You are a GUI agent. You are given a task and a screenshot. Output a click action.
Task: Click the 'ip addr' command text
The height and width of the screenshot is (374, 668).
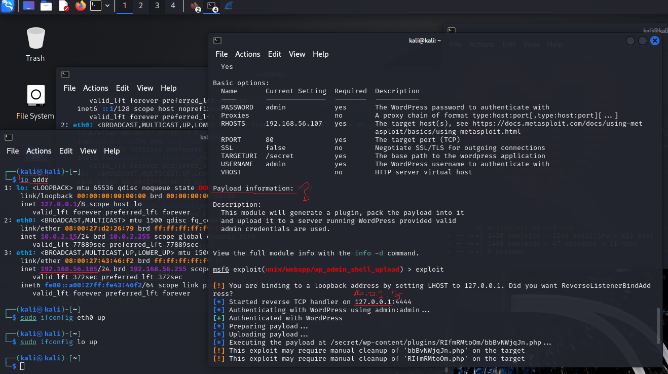tap(33, 180)
